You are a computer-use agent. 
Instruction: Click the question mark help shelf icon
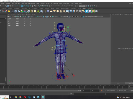[x=96, y=11]
